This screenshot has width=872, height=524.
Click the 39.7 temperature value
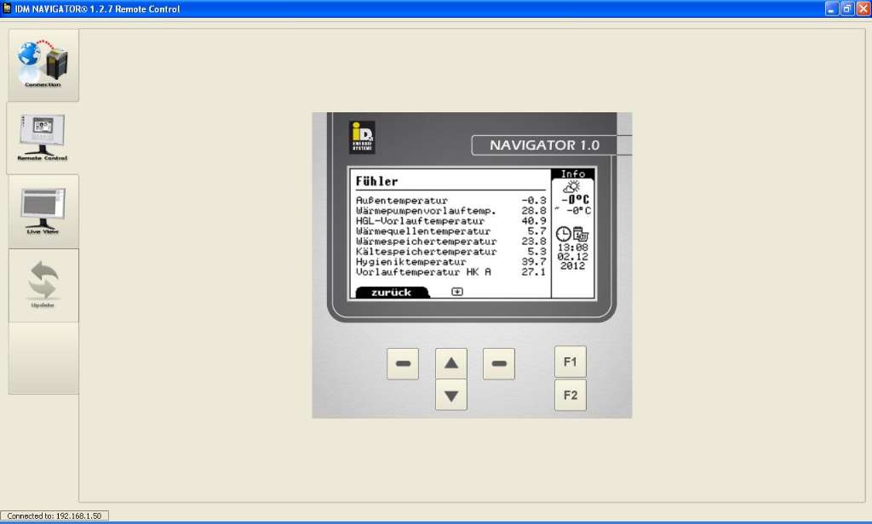534,262
